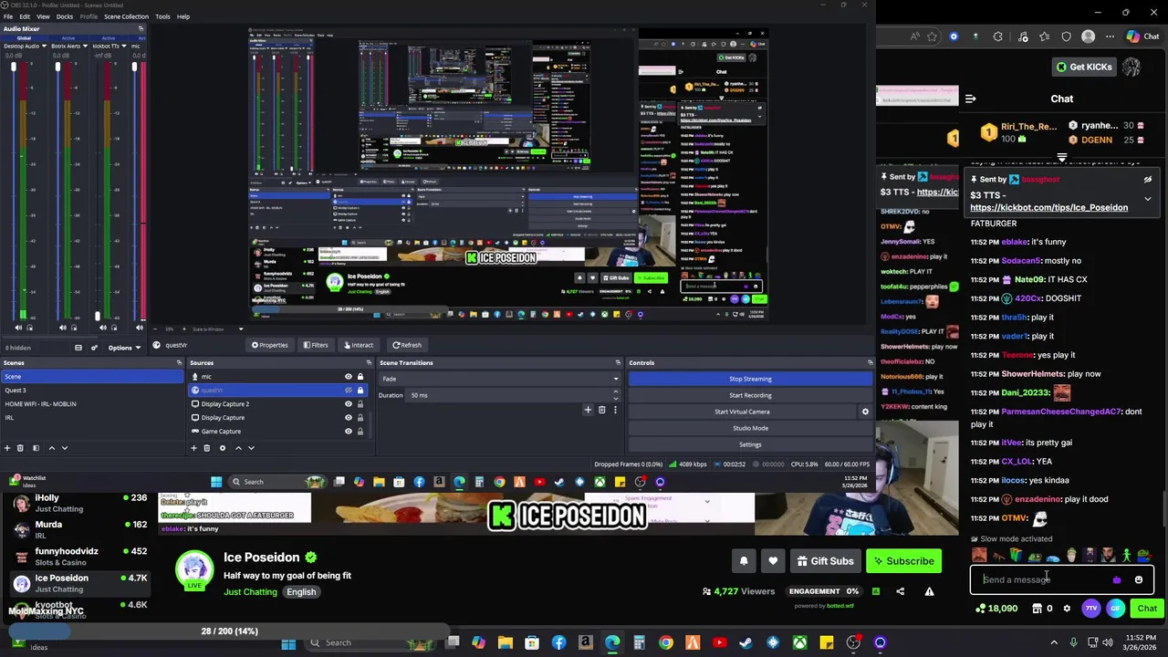Toggle lock on Display Capture 2

[x=360, y=404]
